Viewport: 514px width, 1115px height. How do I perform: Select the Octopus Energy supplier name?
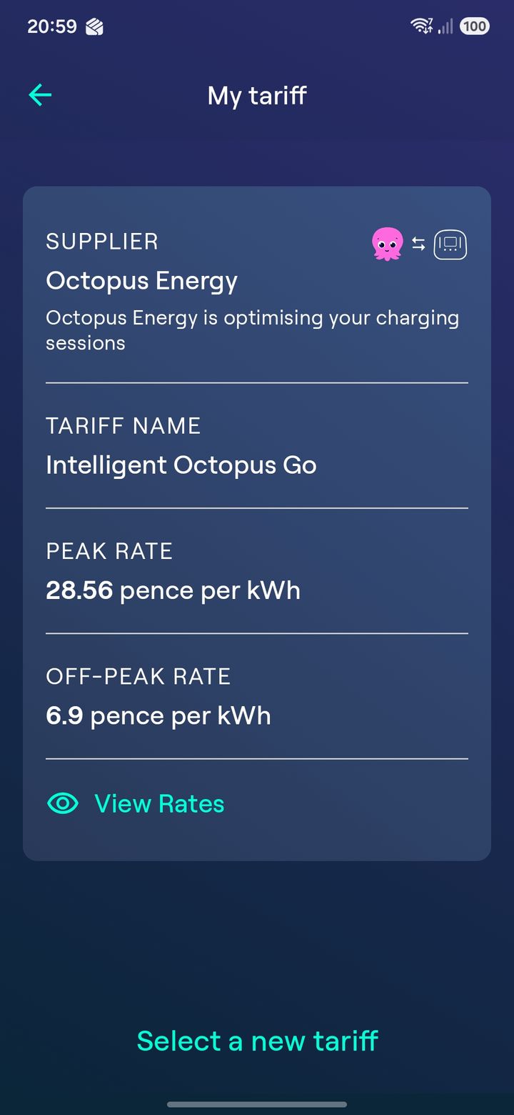tap(141, 281)
